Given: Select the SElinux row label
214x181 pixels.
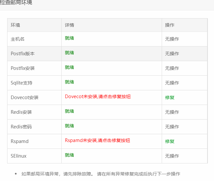Looking at the screenshot, I should click(19, 156).
